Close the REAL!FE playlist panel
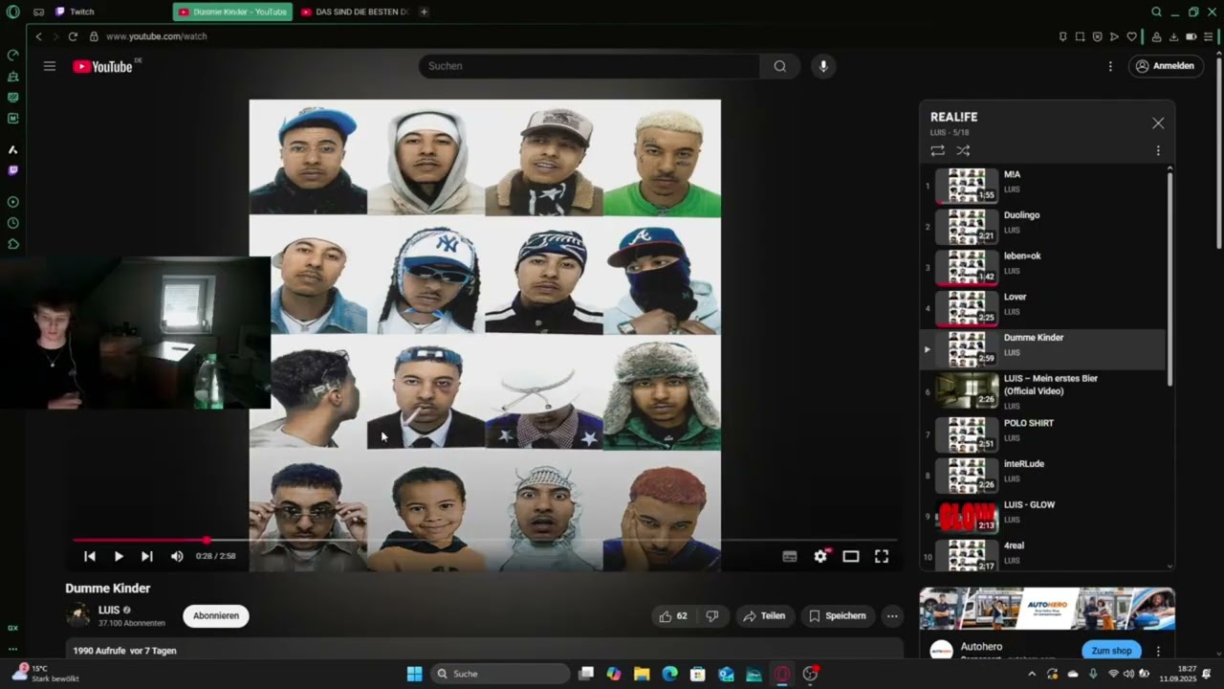Viewport: 1224px width, 689px height. click(1158, 123)
